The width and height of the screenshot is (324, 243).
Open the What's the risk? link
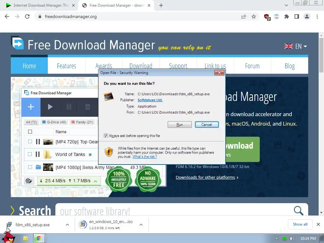pos(145,157)
